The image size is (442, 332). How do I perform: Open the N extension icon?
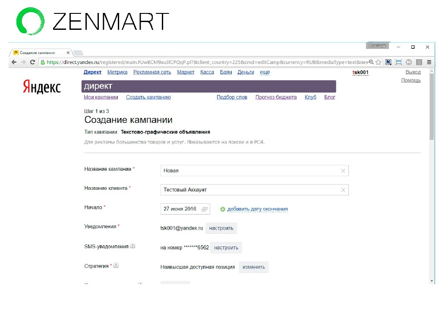pyautogui.click(x=388, y=62)
